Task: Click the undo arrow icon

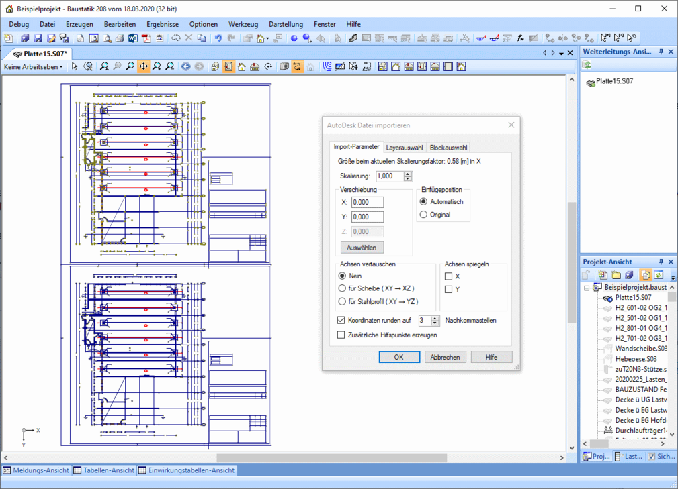Action: pos(218,38)
